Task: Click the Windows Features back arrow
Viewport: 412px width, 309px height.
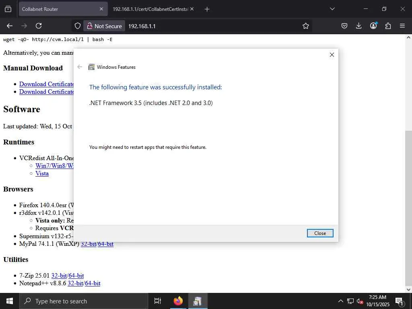Action: pyautogui.click(x=80, y=67)
